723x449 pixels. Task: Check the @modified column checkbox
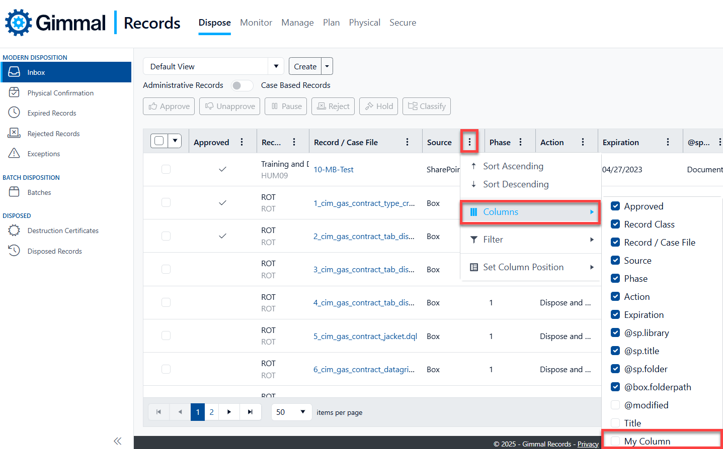[615, 405]
